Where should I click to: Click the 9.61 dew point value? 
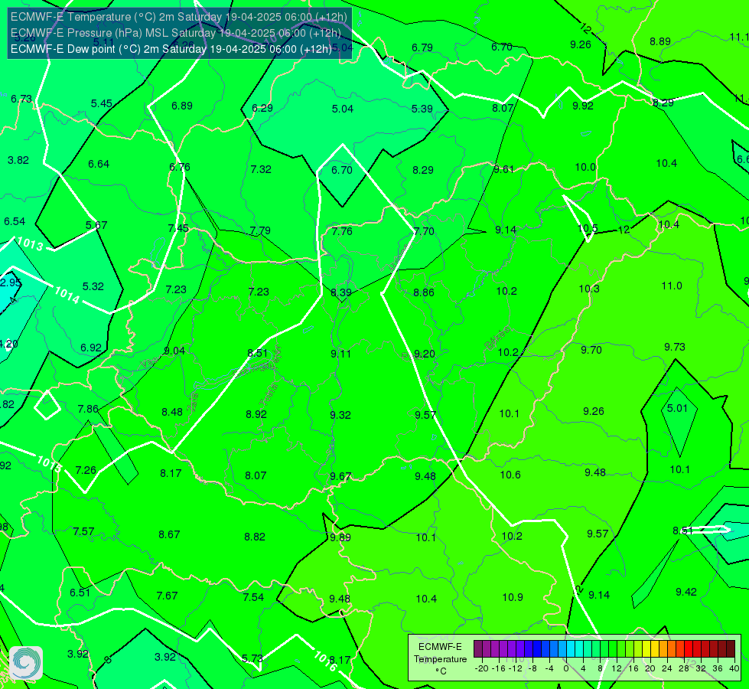click(503, 169)
